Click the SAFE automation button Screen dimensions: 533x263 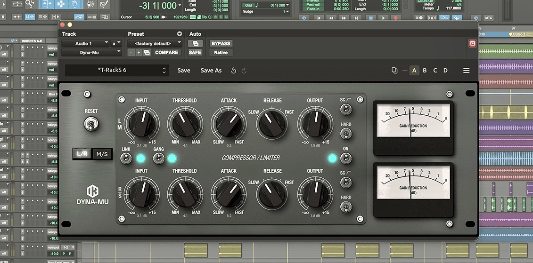point(195,53)
